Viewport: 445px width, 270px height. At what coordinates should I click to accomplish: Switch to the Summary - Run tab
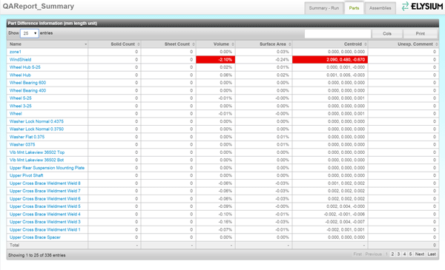pos(324,8)
